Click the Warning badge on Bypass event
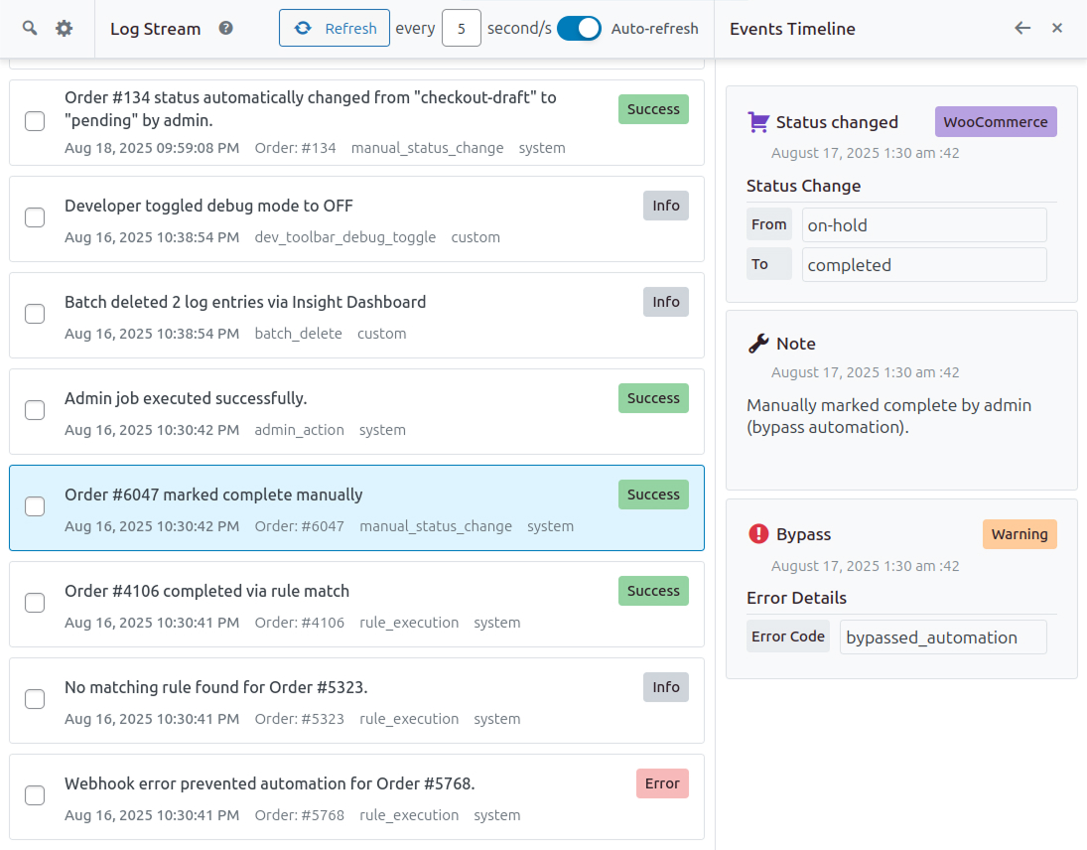The width and height of the screenshot is (1087, 850). [1019, 534]
